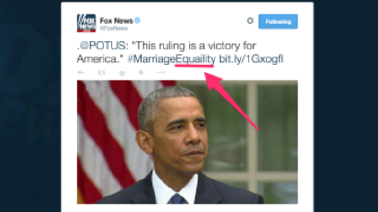Image resolution: width=378 pixels, height=212 pixels.
Task: Open the @POTUS mention
Action: 103,46
